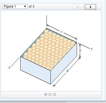This screenshot has height=103, width=106.
Task: Click the z axis label
Action: [47, 17]
